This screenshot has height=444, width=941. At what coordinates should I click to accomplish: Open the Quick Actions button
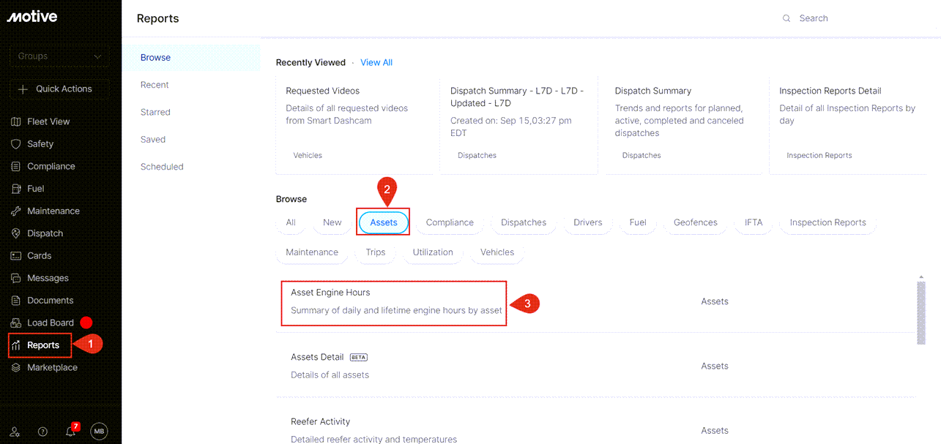[x=59, y=89]
